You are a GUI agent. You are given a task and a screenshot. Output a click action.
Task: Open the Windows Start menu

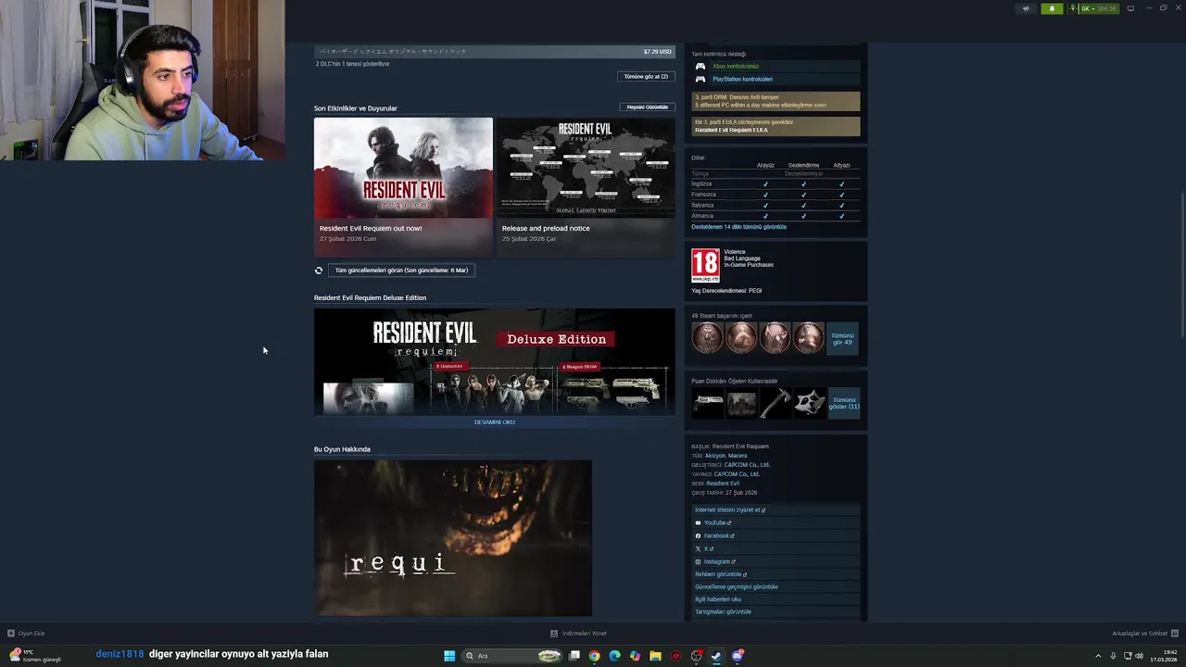pyautogui.click(x=449, y=656)
